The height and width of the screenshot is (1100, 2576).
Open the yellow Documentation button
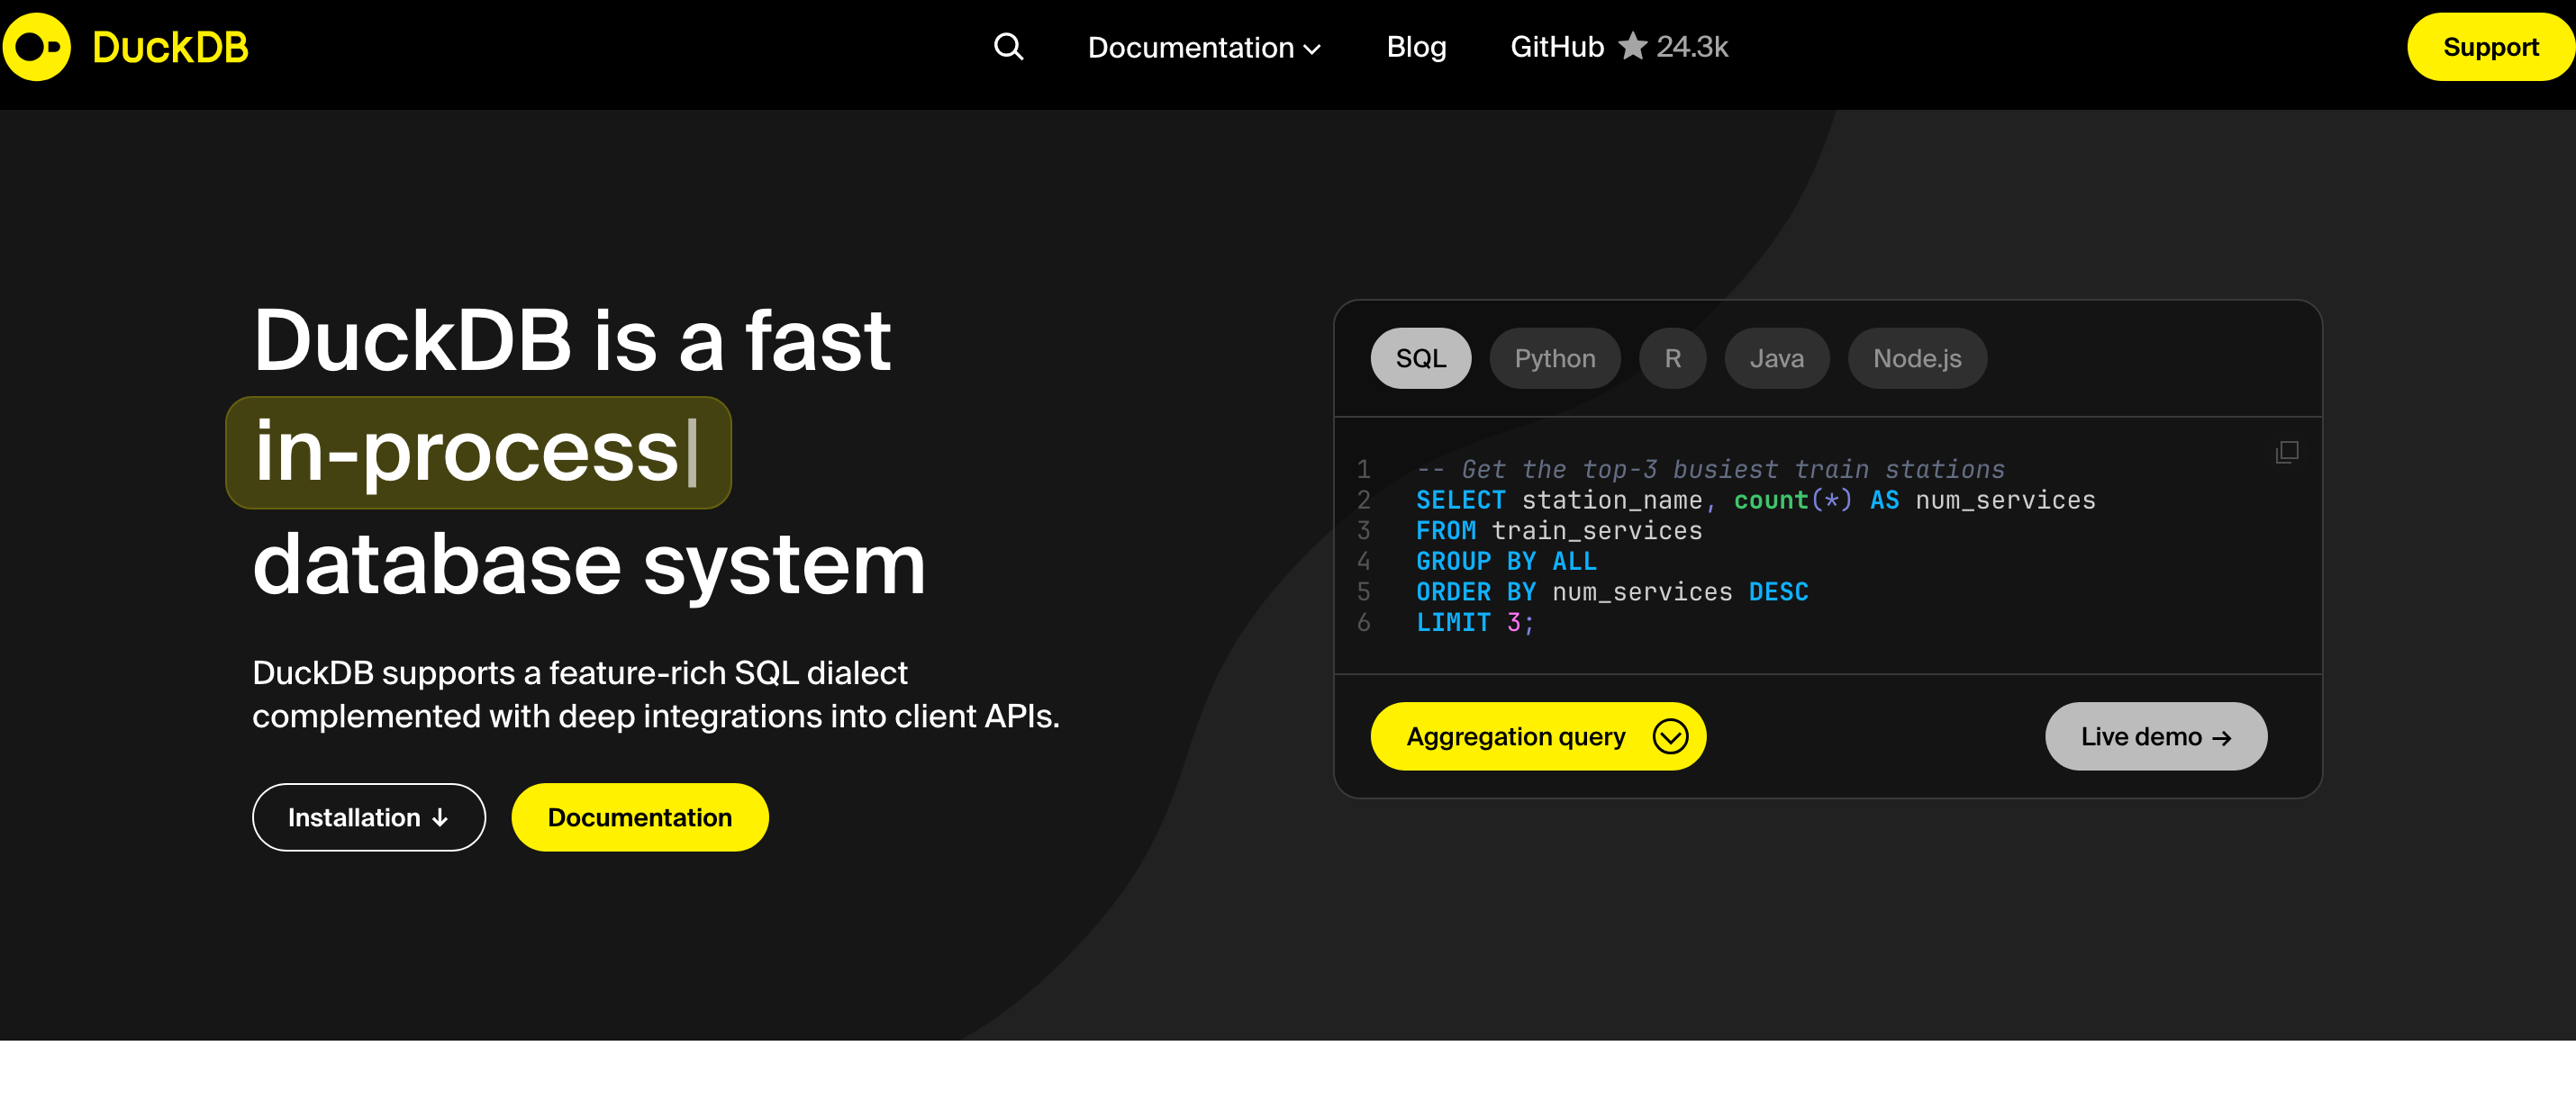pyautogui.click(x=640, y=817)
